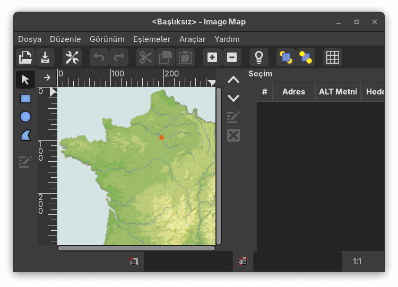398x287 pixels.
Task: Click the cursor position status icon
Action: coord(134,261)
